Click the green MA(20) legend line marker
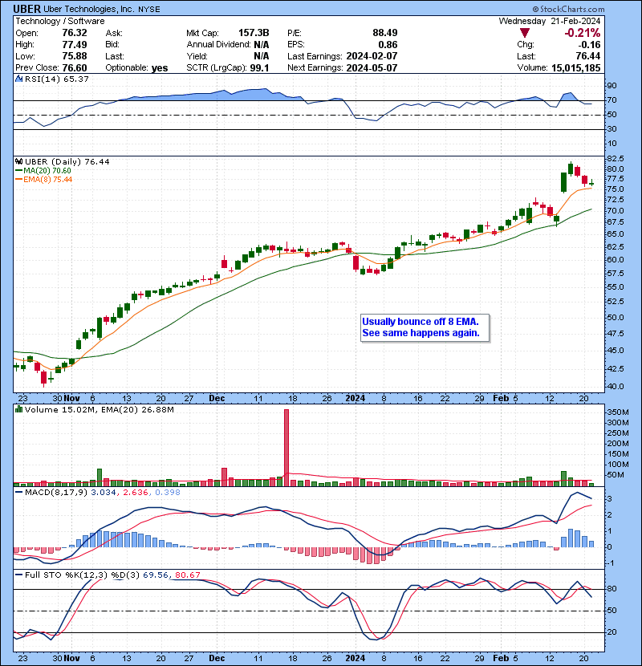This screenshot has width=642, height=666. point(18,171)
